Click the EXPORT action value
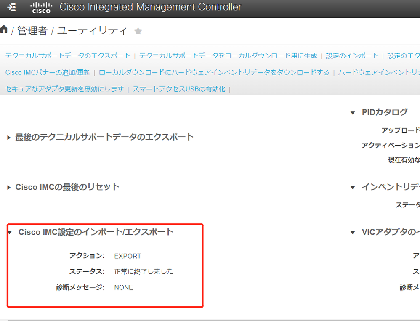This screenshot has width=420, height=321. pos(128,256)
